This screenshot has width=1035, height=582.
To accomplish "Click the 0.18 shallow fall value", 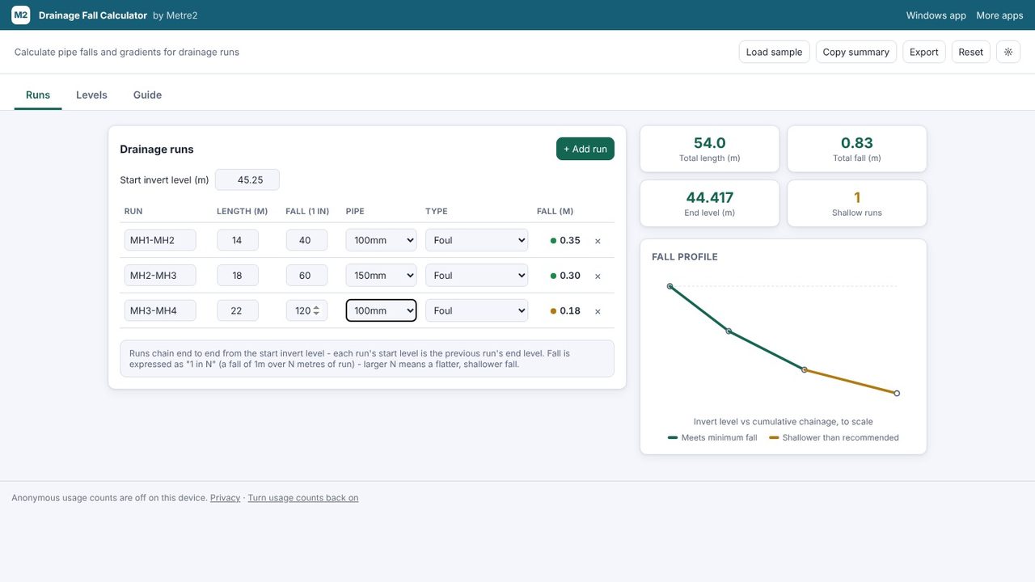I will coord(570,311).
